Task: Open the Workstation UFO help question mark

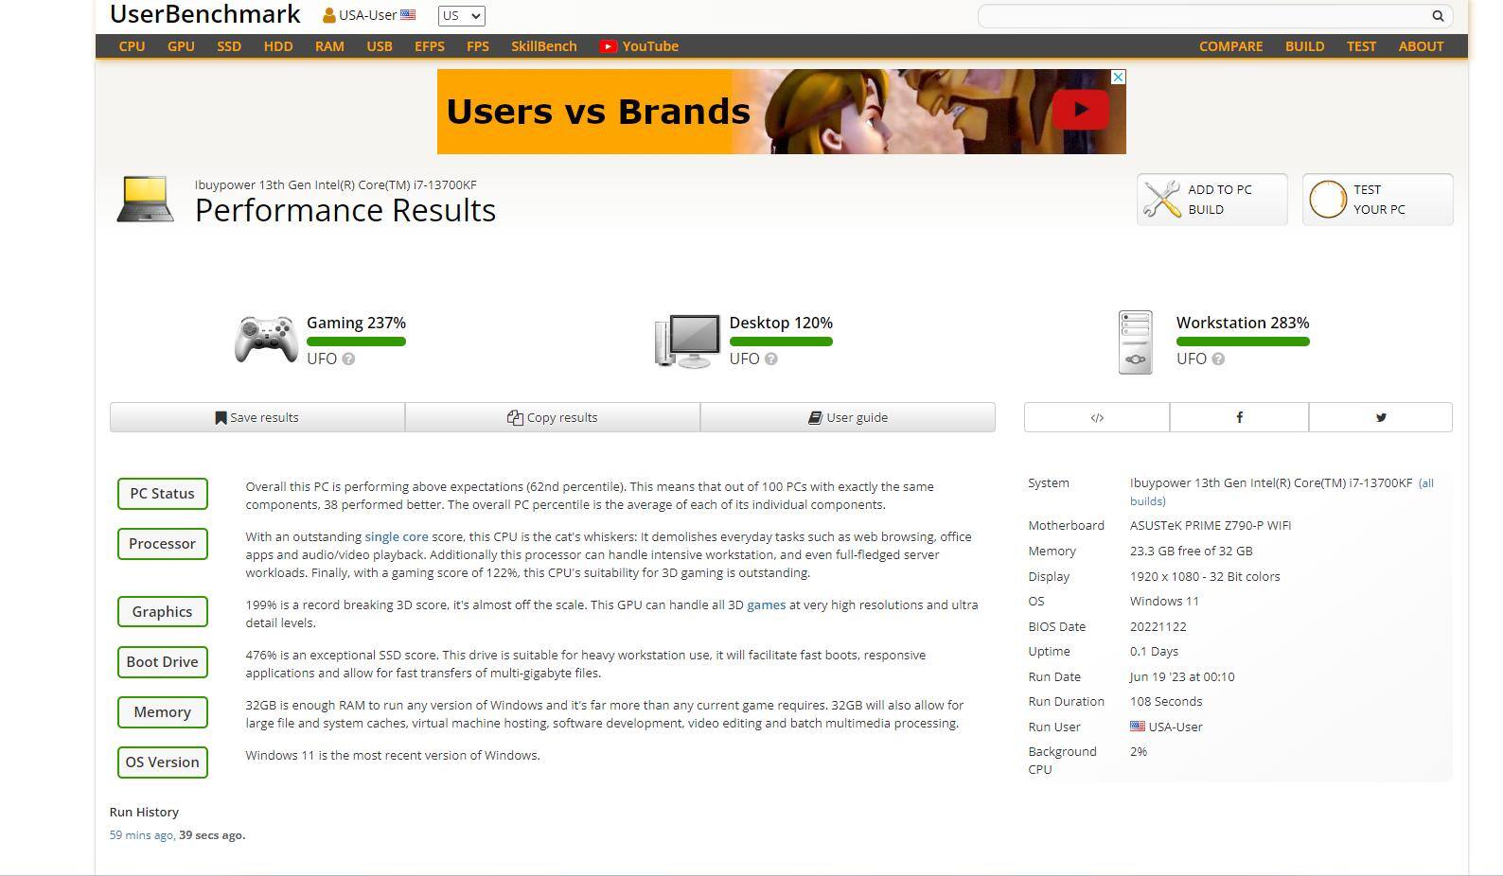Action: tap(1218, 359)
